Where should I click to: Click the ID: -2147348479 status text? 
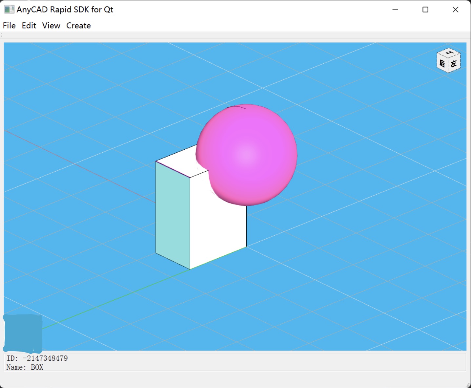37,358
